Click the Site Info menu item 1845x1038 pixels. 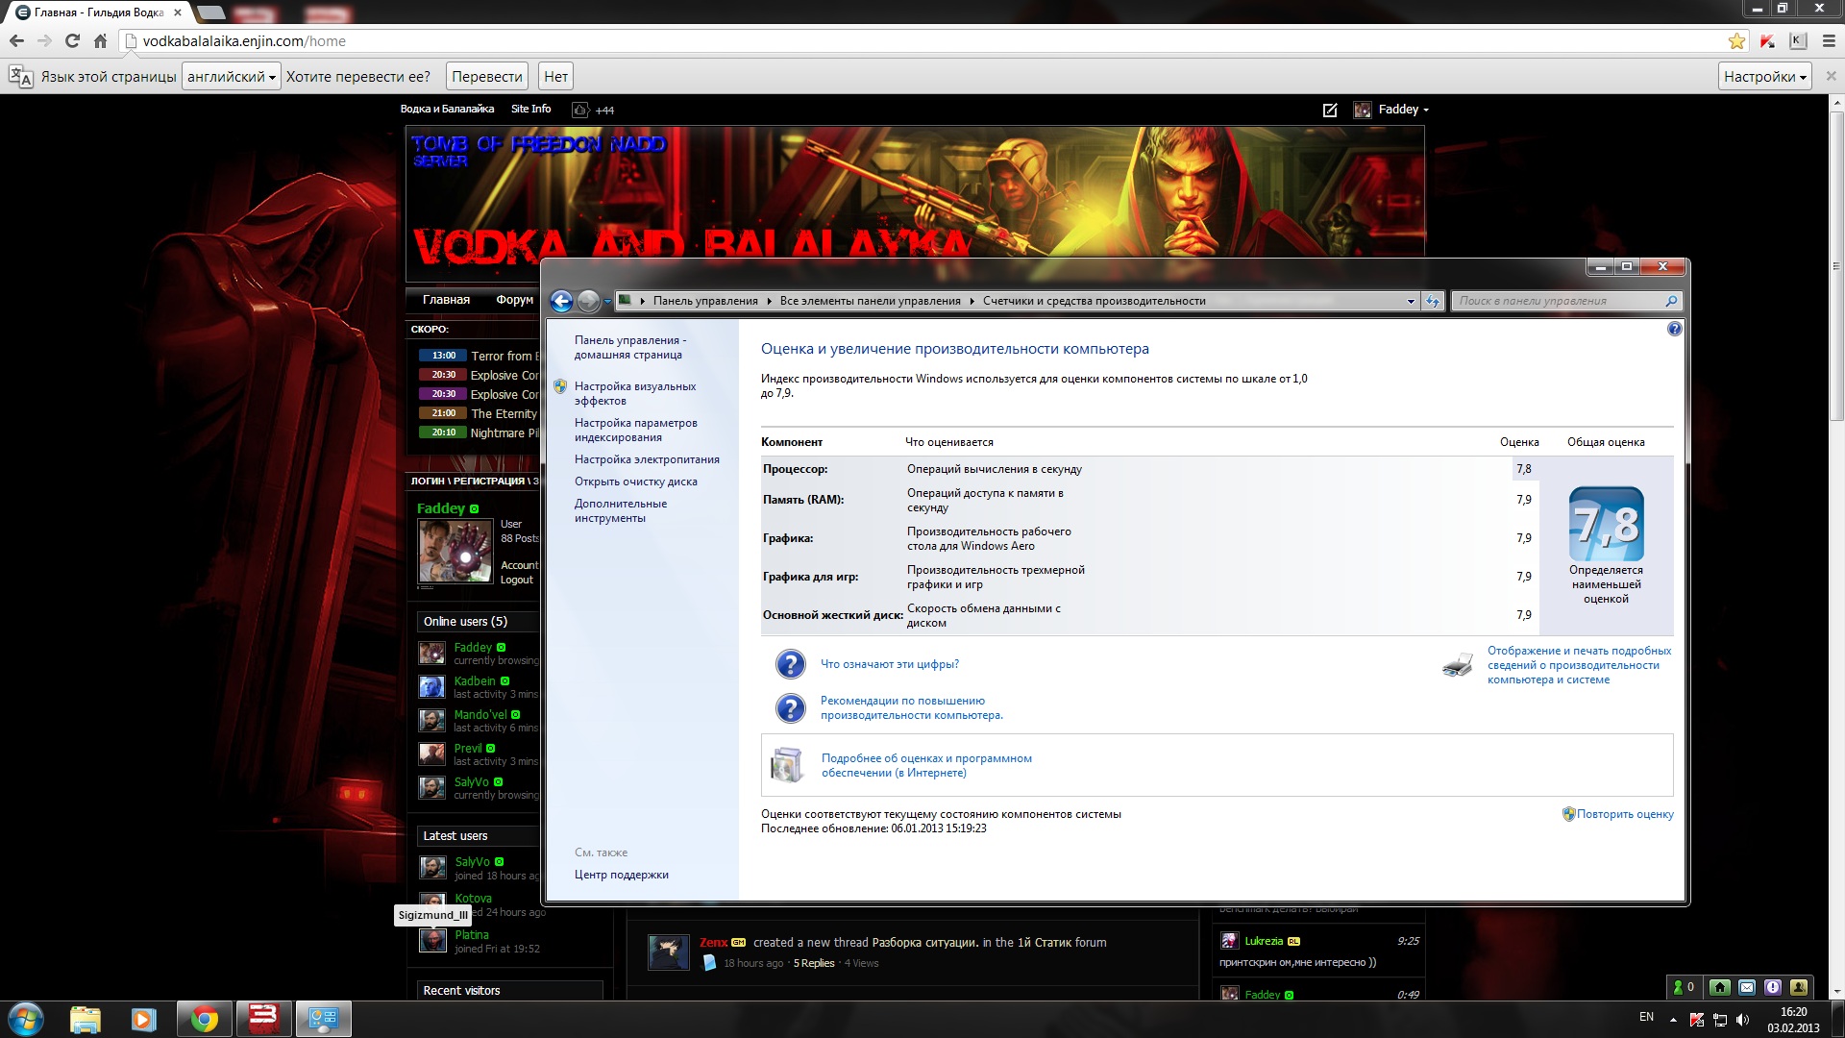530,109
